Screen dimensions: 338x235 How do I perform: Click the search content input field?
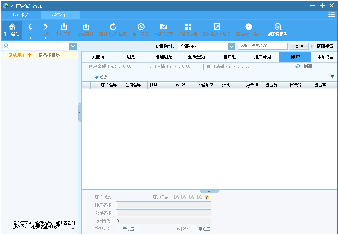[262, 46]
